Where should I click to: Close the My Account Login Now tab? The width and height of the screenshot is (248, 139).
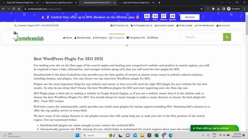[x=76, y=3]
